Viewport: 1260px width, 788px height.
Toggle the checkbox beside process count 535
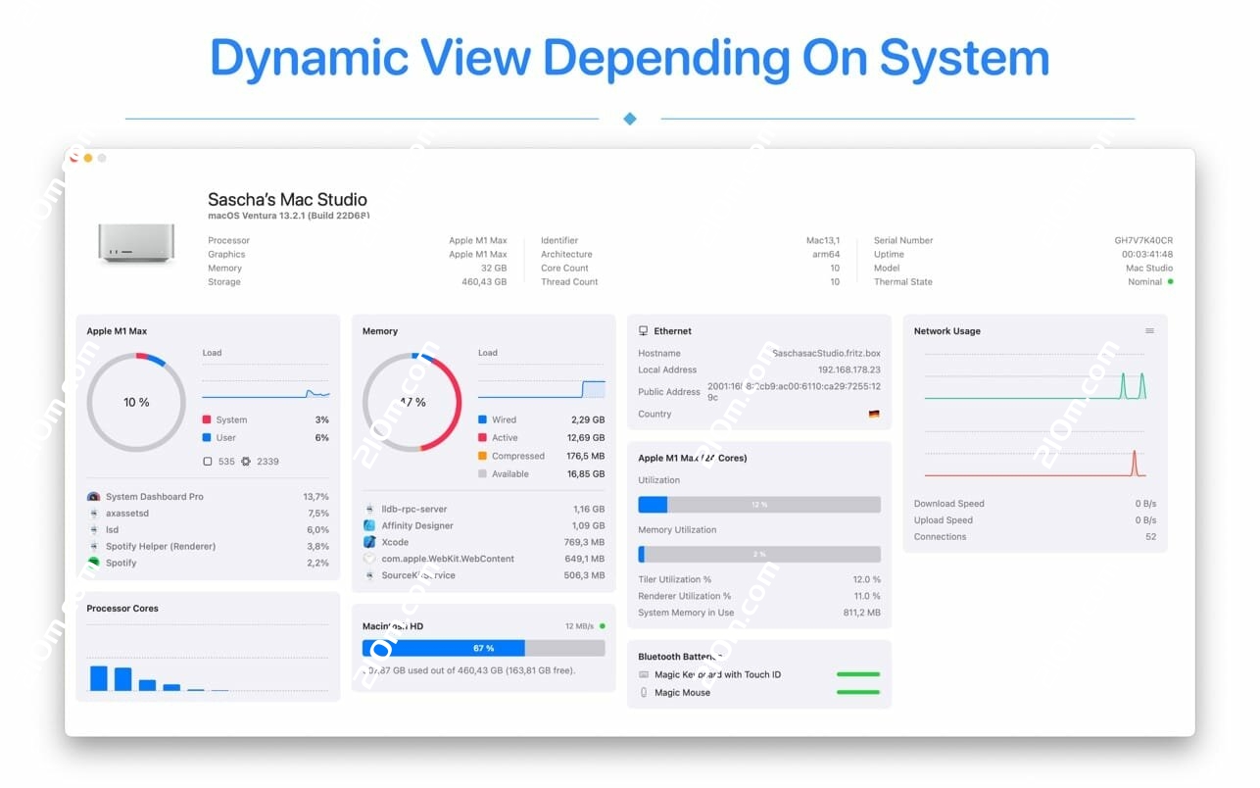click(208, 462)
